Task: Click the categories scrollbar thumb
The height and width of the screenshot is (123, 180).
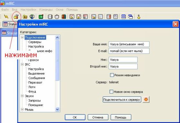Action: pos(57,60)
